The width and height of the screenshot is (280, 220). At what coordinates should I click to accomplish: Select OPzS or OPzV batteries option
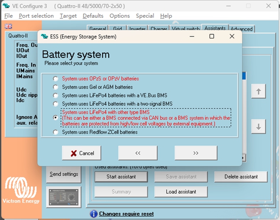click(56, 79)
